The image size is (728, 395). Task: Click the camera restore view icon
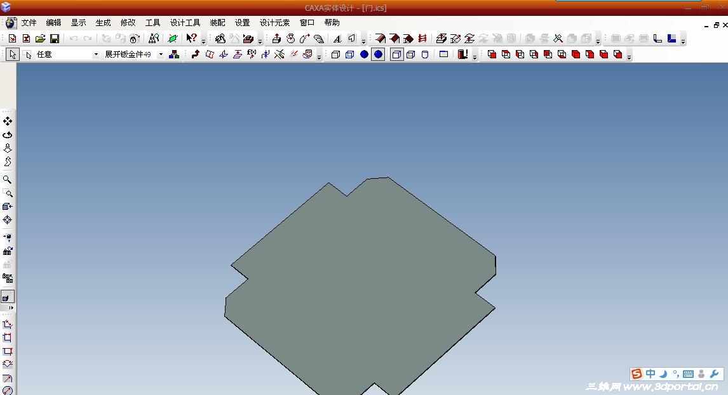pyautogui.click(x=8, y=251)
